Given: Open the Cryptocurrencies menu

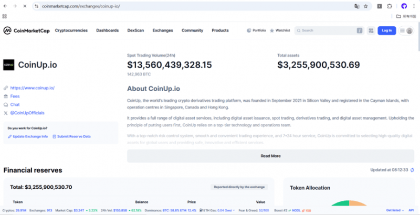Looking at the screenshot, I should pyautogui.click(x=71, y=30).
